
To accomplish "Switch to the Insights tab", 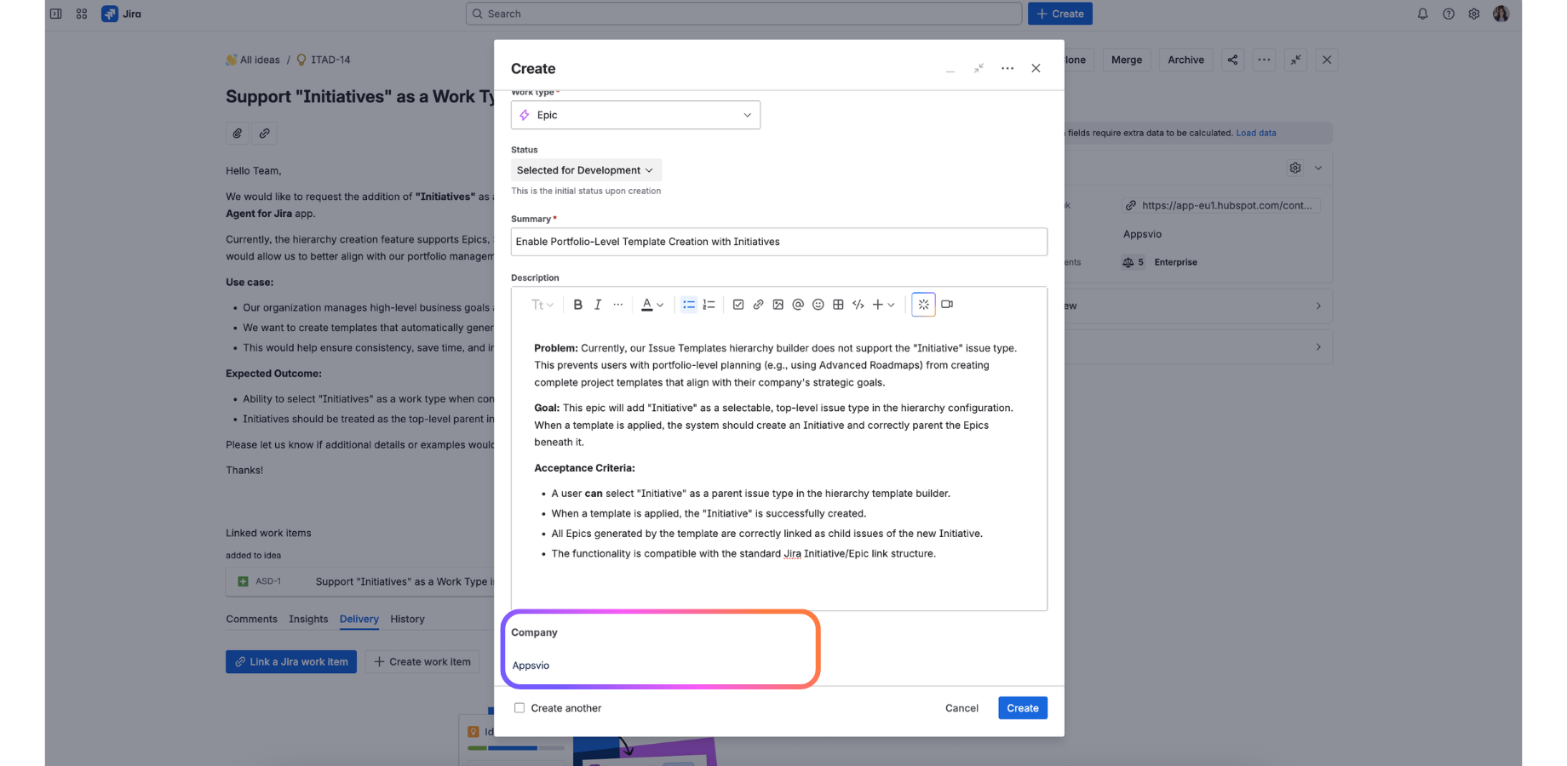I will [x=308, y=619].
